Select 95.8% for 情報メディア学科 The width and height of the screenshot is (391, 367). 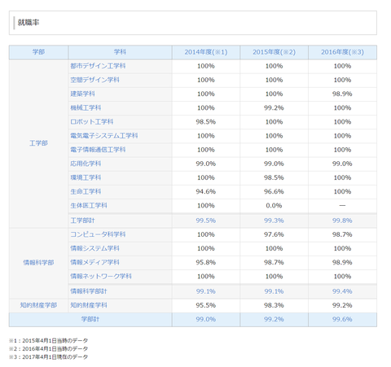pyautogui.click(x=206, y=262)
